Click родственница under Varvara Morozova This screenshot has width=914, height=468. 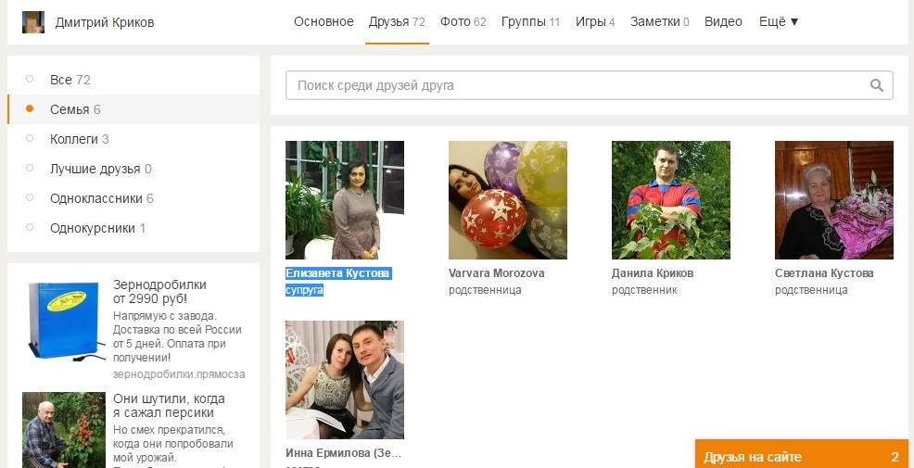click(x=485, y=290)
